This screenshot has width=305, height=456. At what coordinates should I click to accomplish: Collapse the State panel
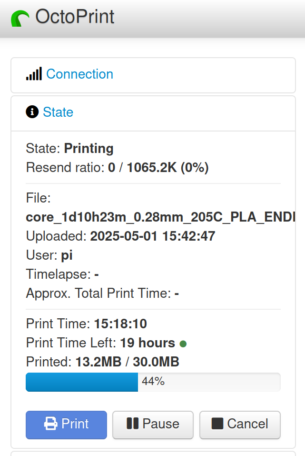pyautogui.click(x=58, y=112)
